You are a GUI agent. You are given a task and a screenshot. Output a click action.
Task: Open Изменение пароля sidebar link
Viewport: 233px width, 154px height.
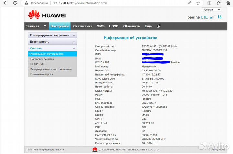point(42,74)
